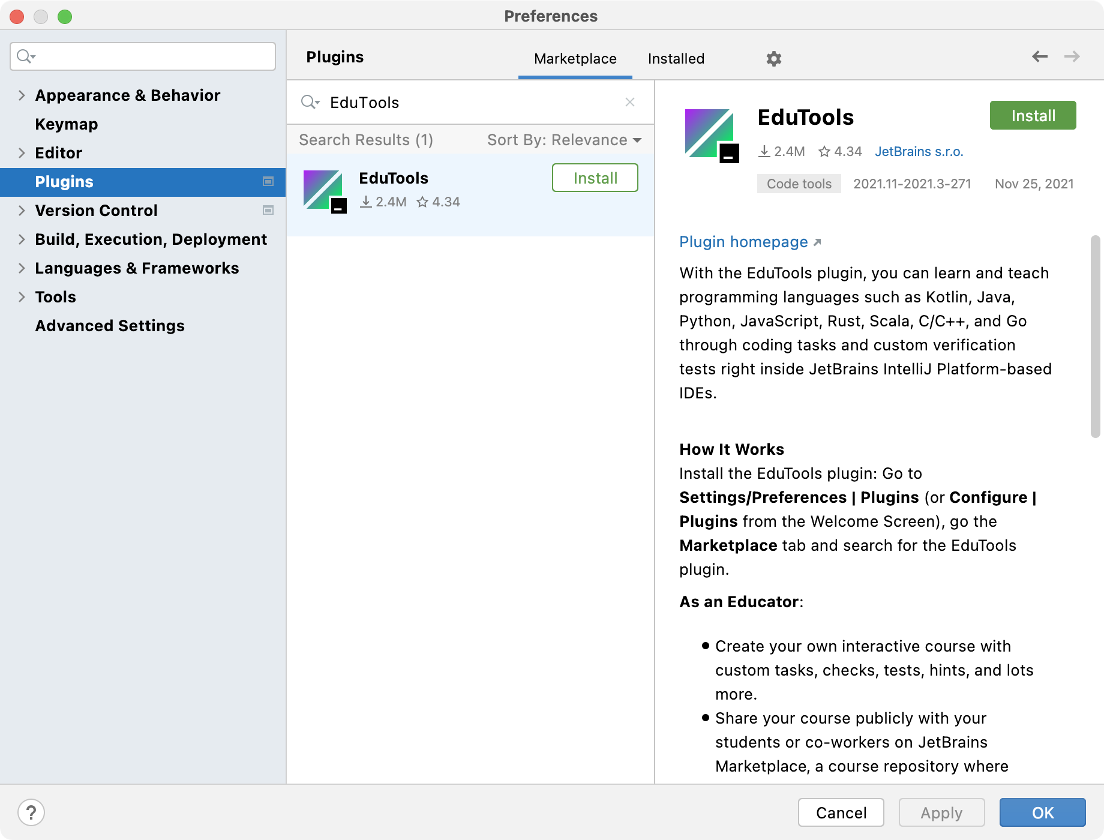The image size is (1104, 840).
Task: Focus the settings search field
Action: coord(143,56)
